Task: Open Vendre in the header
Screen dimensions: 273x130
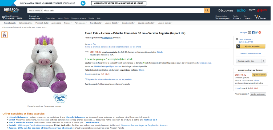Action: (91, 18)
